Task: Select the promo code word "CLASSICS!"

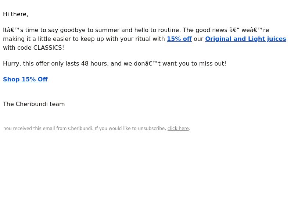Action: (49, 48)
